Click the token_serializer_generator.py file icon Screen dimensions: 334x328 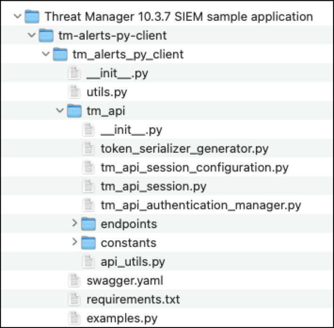88,148
